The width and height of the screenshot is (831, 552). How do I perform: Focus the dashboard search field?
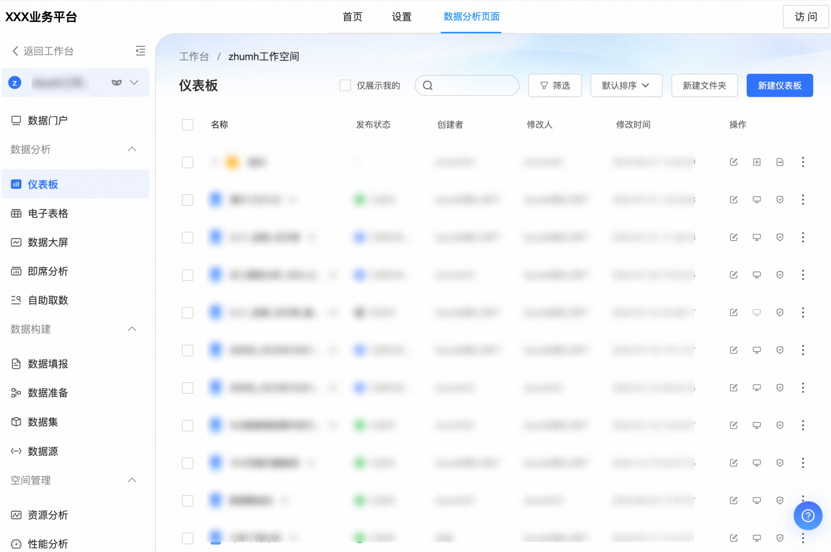[x=467, y=85]
